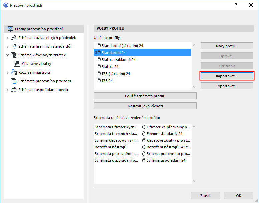This screenshot has width=259, height=203.
Task: Close the Pracovní prostředí dialog
Action: [x=251, y=5]
